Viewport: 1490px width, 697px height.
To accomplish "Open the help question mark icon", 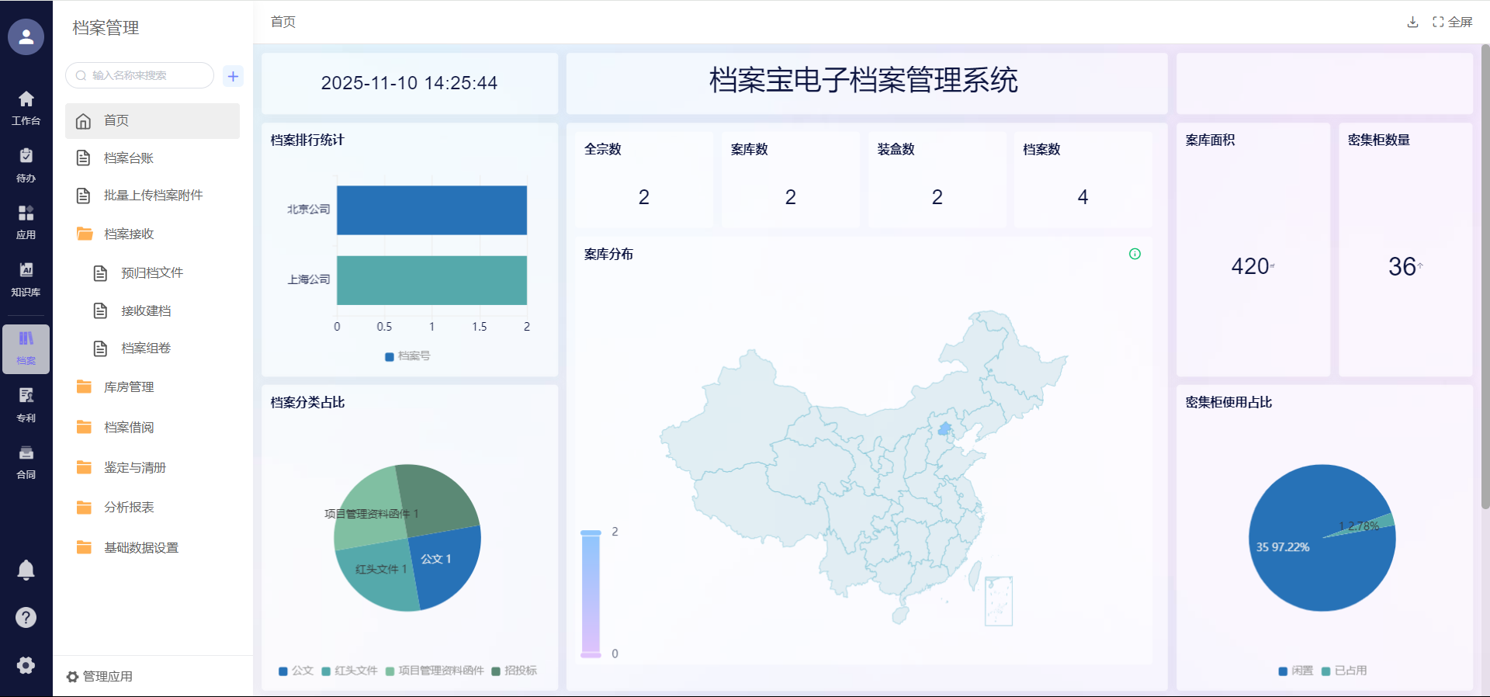I will pyautogui.click(x=26, y=617).
